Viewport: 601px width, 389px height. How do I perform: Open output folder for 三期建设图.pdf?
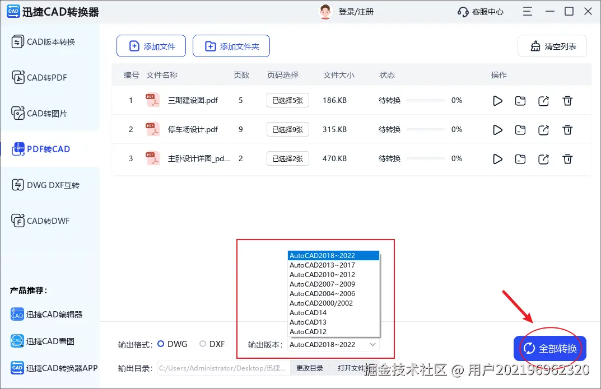point(520,101)
